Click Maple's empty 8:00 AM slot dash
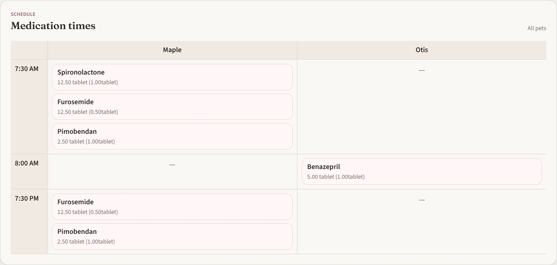Image resolution: width=557 pixels, height=265 pixels. tap(172, 165)
